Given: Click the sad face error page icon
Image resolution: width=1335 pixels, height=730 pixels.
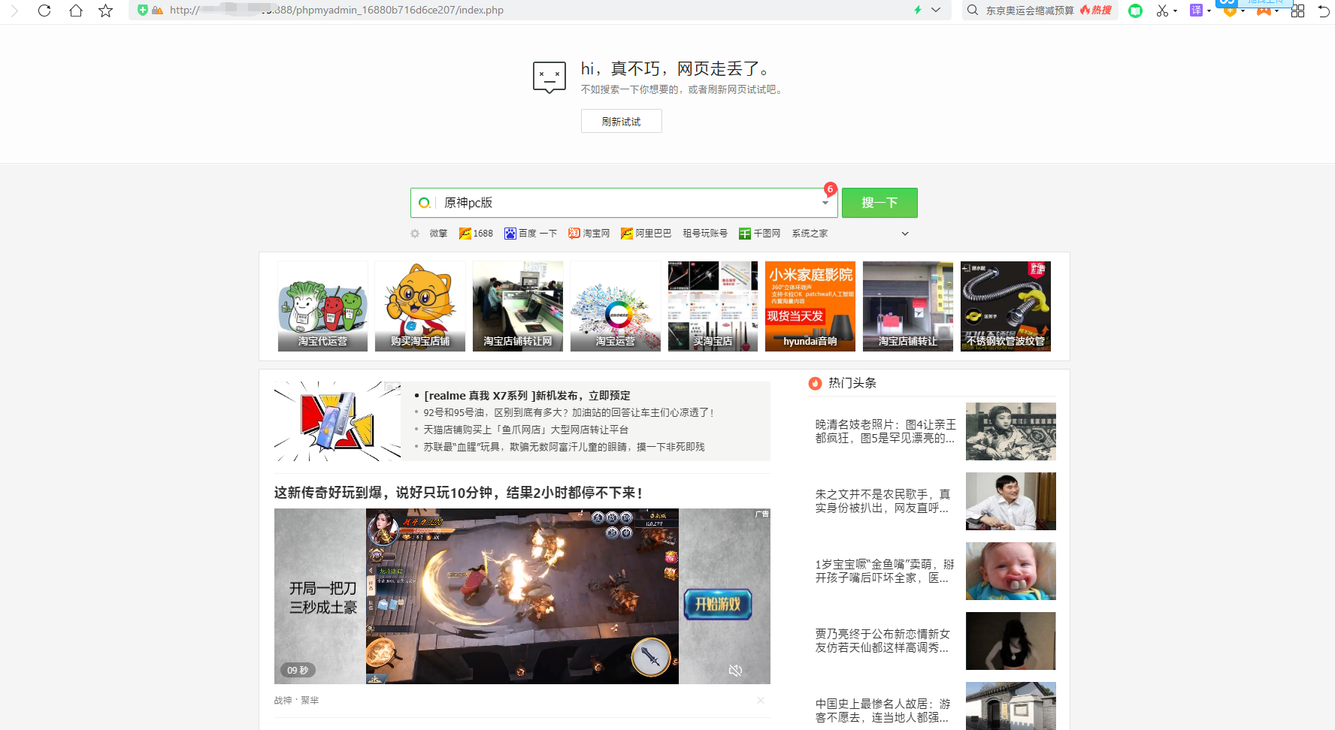Looking at the screenshot, I should click(549, 77).
